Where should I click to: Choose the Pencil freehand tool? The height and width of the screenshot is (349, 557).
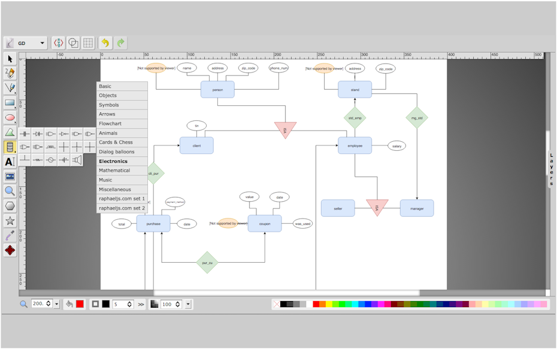9,72
